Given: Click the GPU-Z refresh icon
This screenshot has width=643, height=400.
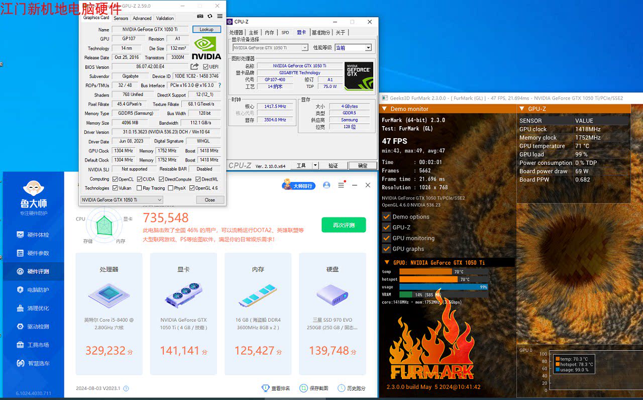Looking at the screenshot, I should [x=209, y=17].
